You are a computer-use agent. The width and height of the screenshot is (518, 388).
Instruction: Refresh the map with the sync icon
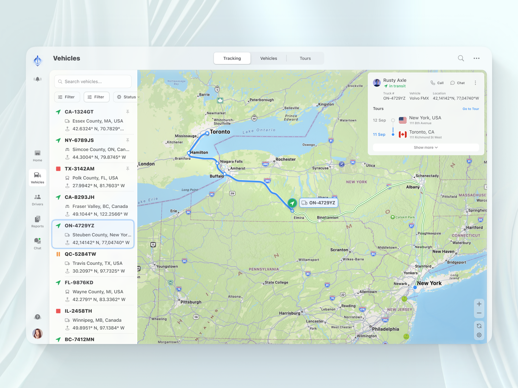pyautogui.click(x=479, y=326)
